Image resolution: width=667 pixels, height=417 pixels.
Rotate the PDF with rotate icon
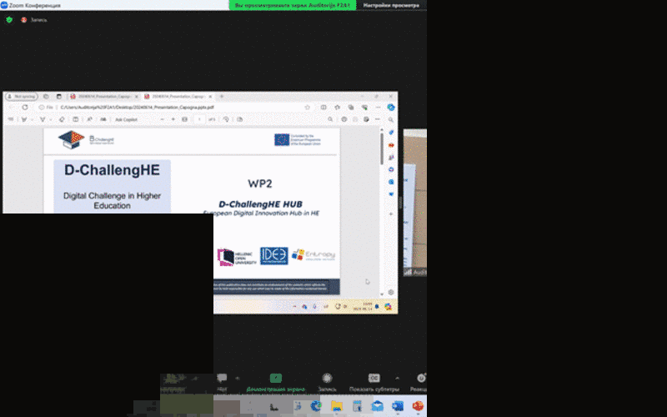[x=226, y=119]
